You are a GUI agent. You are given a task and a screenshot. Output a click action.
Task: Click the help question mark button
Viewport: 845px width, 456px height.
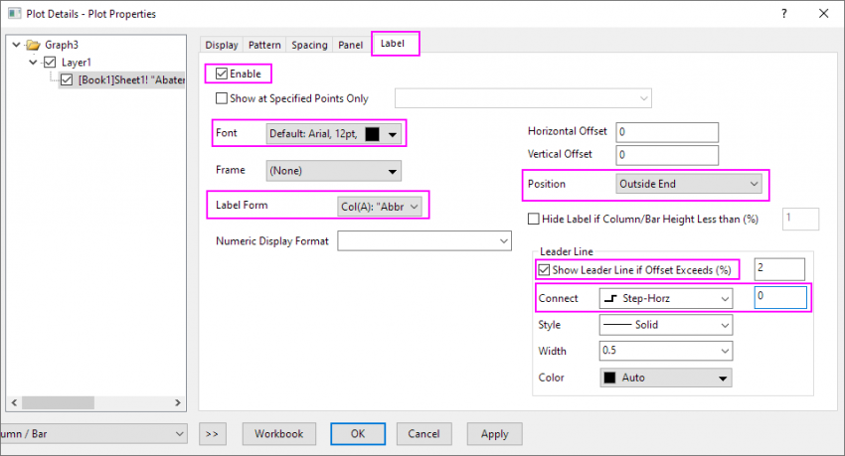783,14
